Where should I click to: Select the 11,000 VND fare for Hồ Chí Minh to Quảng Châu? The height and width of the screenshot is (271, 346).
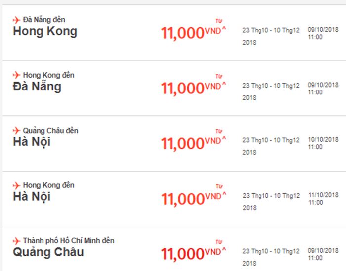pos(194,254)
